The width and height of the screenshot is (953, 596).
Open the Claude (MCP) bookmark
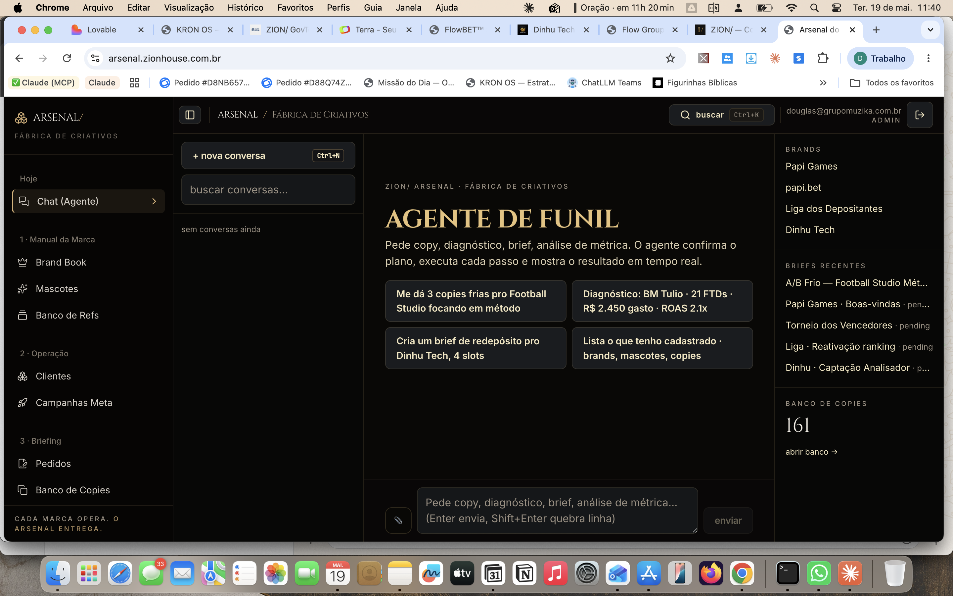click(44, 83)
